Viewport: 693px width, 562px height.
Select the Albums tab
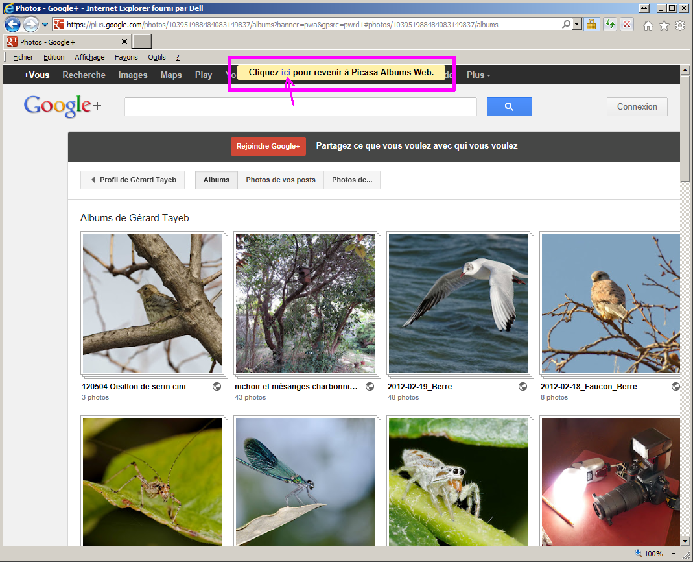[x=217, y=180]
